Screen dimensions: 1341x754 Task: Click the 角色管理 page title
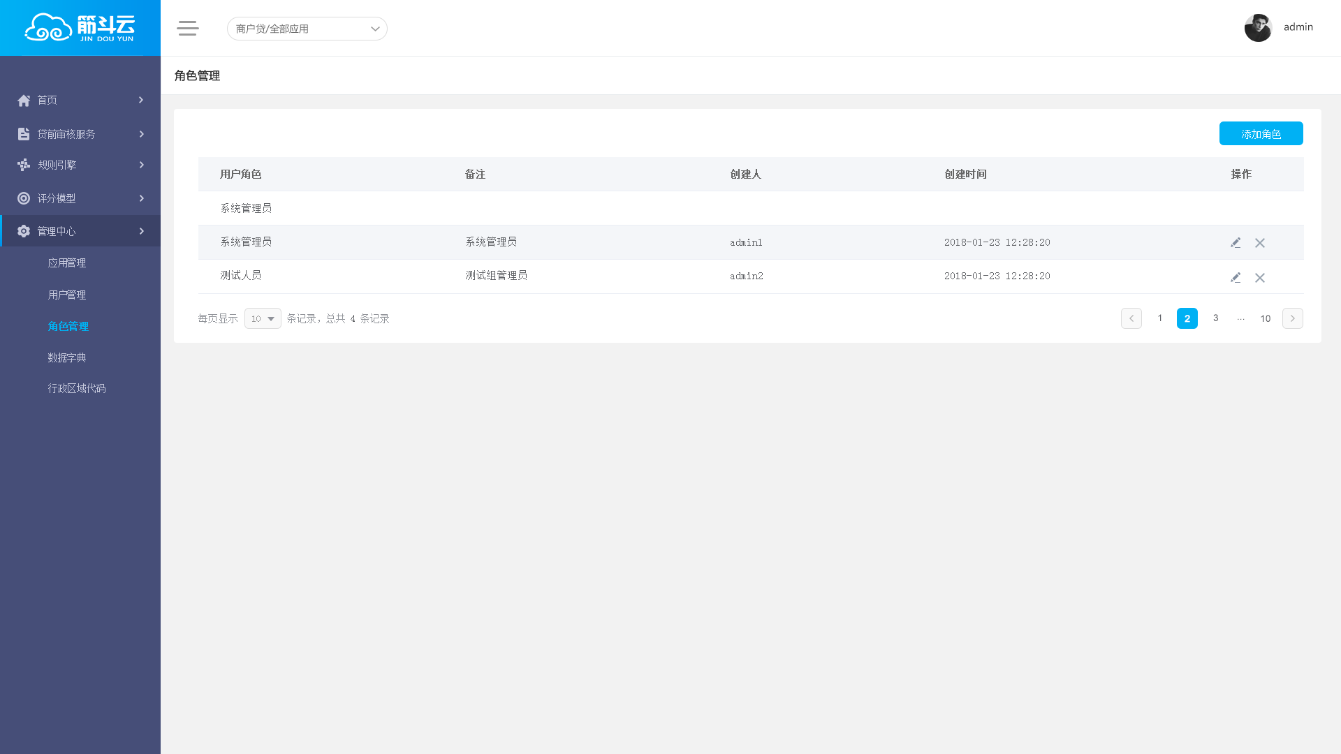pos(197,75)
